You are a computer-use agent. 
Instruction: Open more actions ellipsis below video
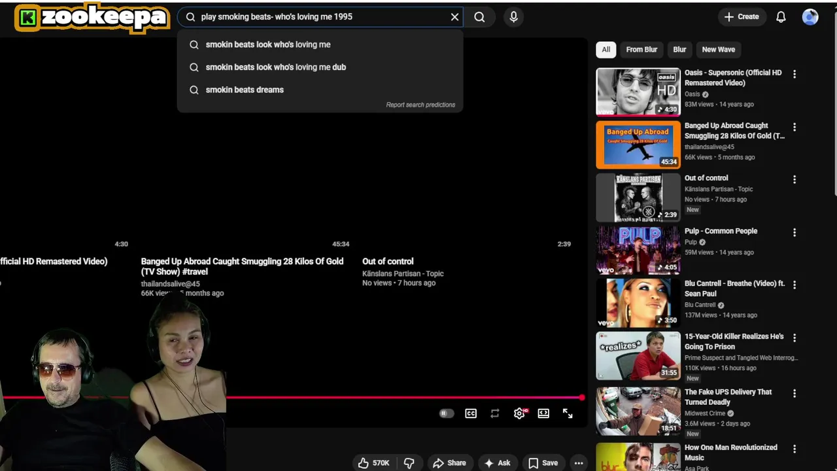coord(579,463)
